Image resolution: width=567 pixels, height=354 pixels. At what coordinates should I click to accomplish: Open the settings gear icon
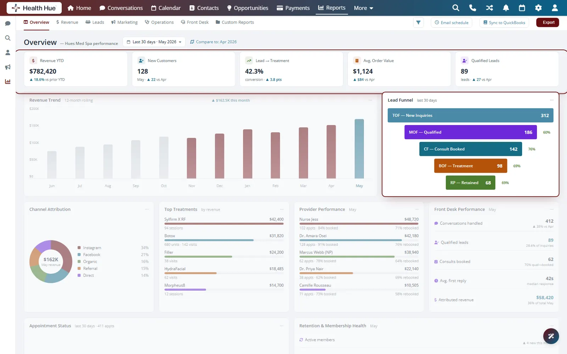[538, 8]
